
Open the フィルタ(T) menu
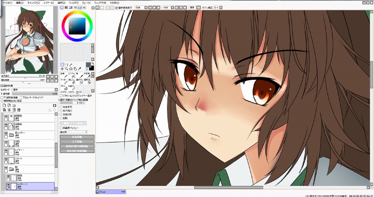click(73, 3)
